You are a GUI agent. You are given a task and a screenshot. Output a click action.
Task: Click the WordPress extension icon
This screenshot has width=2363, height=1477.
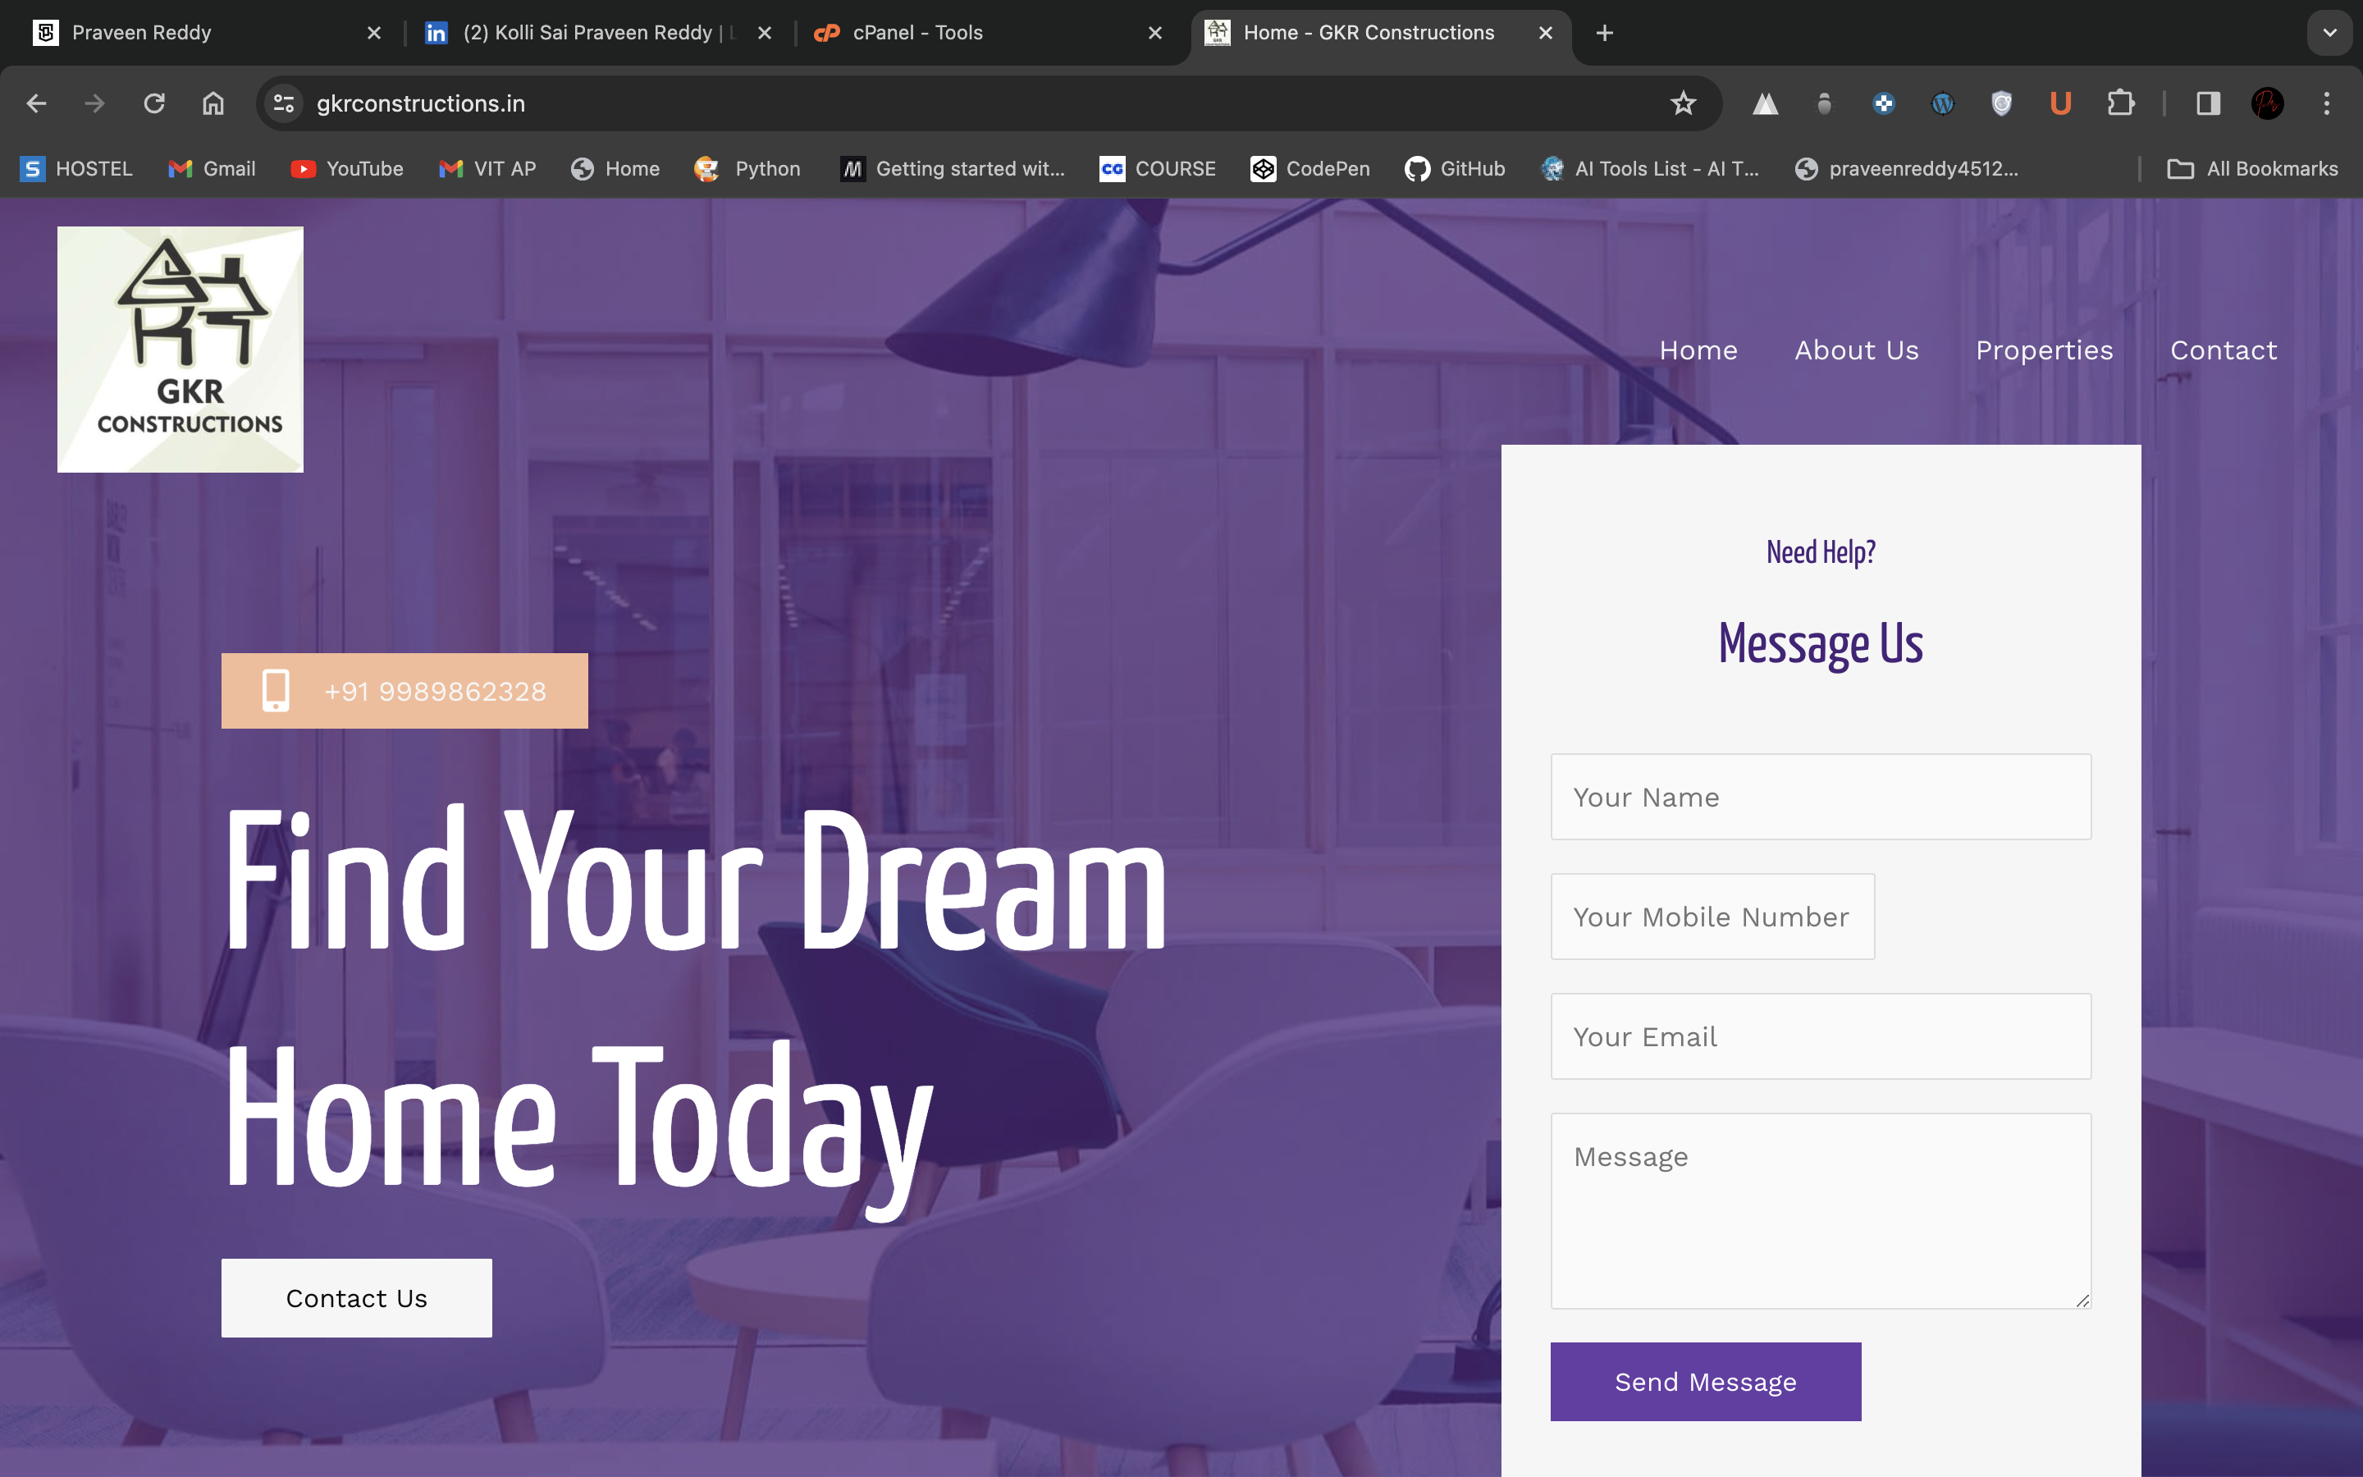click(x=1942, y=103)
